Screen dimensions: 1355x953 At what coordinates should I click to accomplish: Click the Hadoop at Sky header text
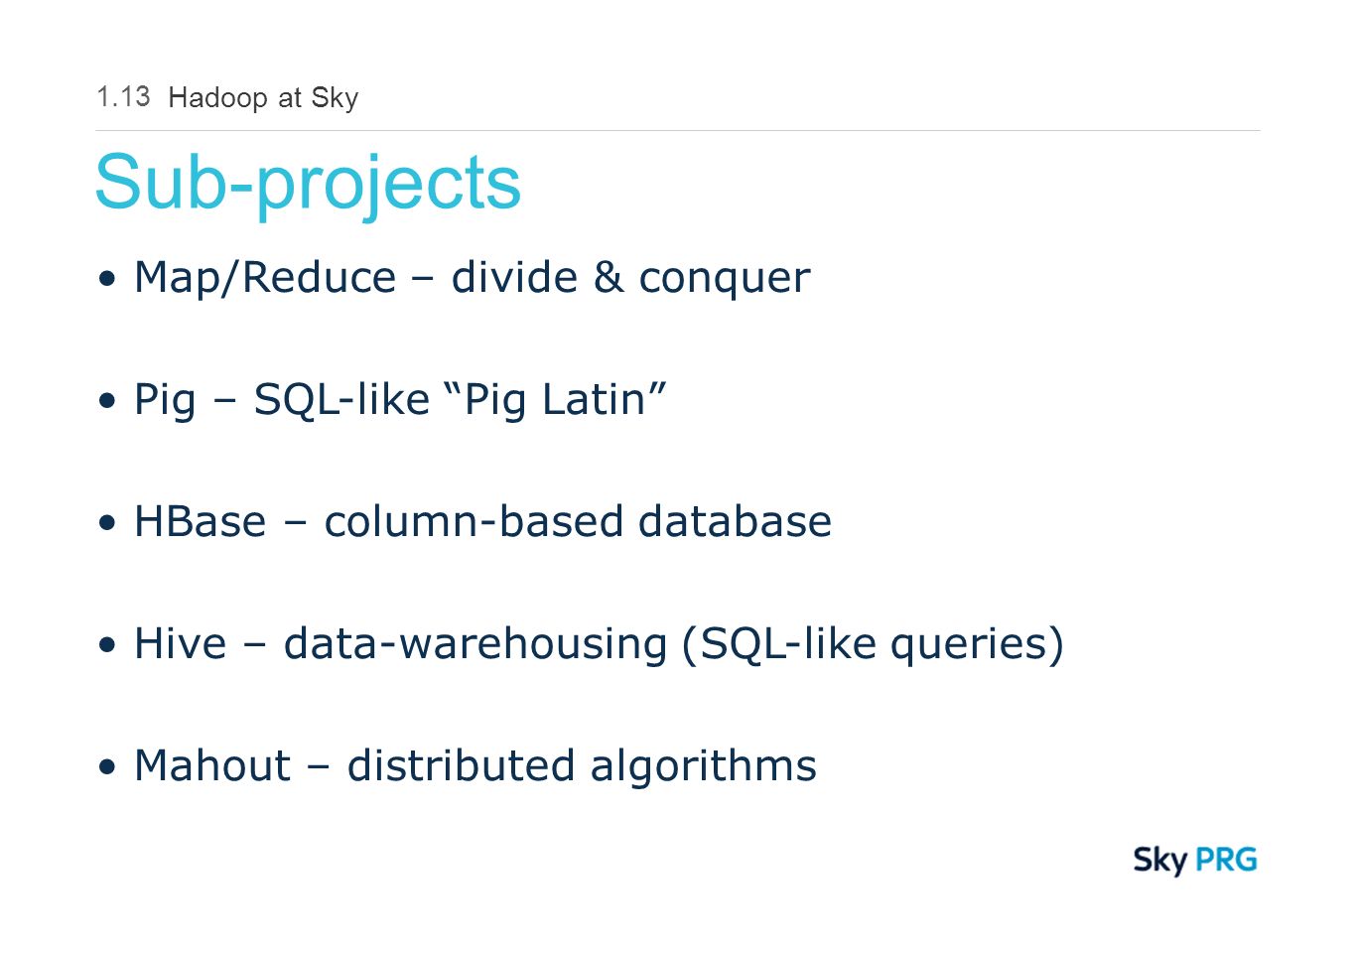click(x=263, y=98)
